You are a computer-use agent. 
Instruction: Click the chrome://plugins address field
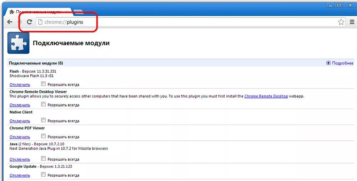191,22
